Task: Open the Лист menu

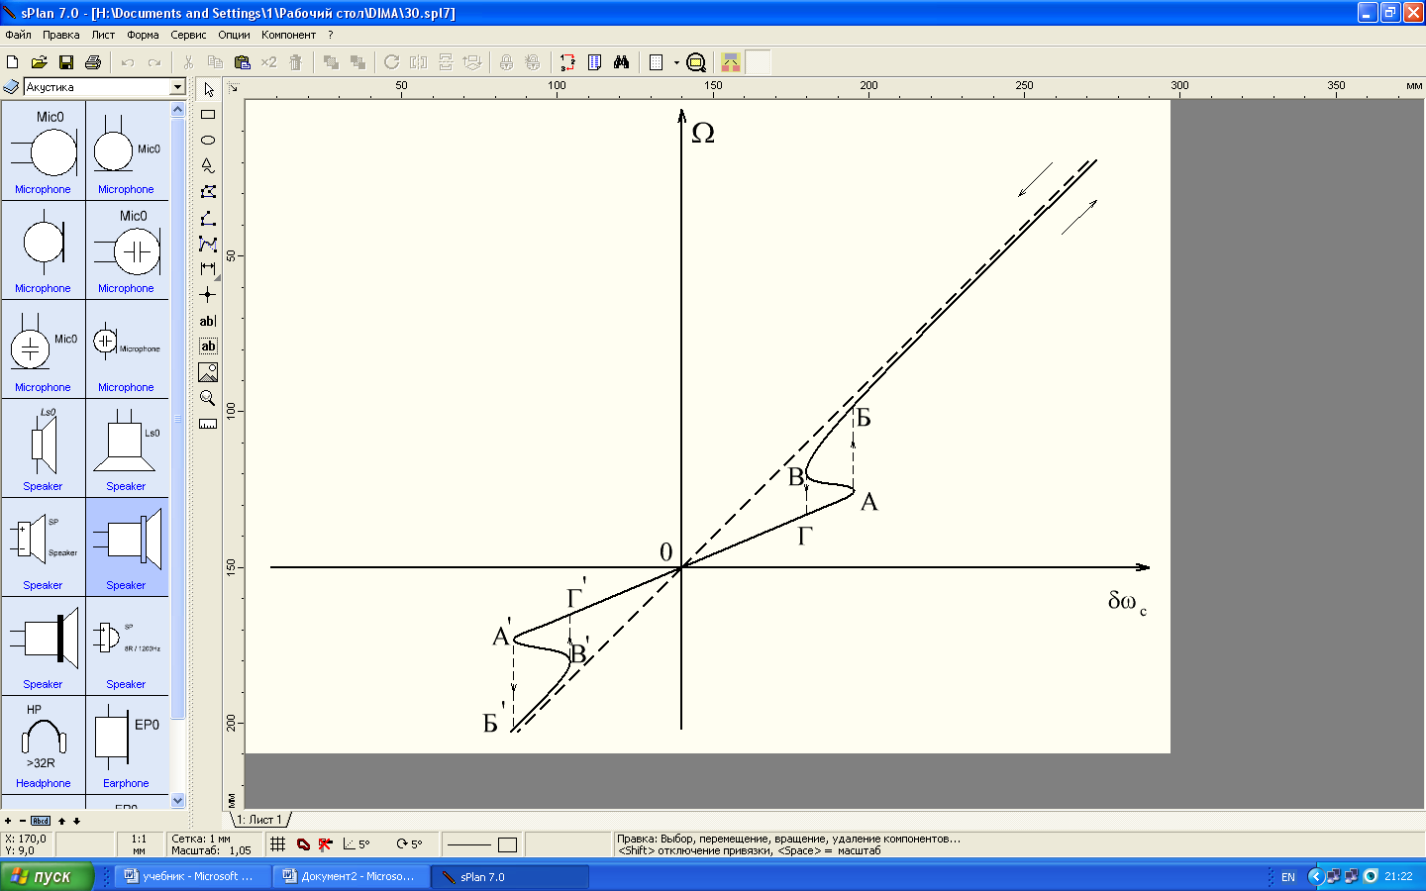Action: 103,35
